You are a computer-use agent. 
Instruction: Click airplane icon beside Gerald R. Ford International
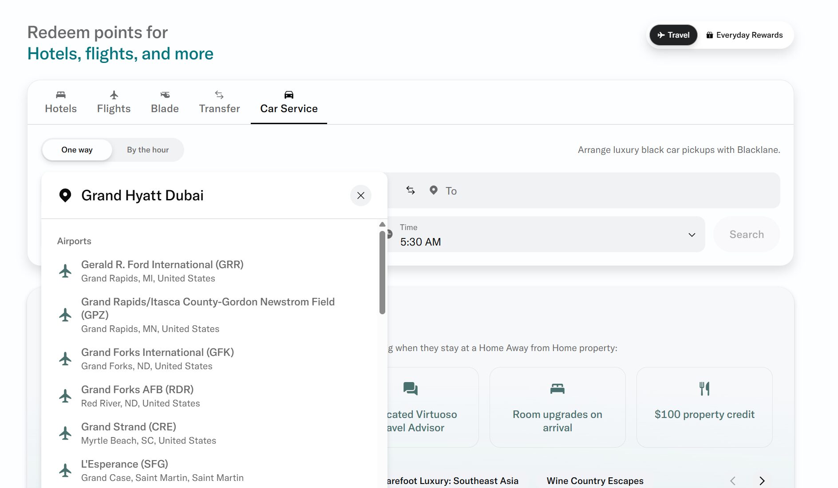65,271
